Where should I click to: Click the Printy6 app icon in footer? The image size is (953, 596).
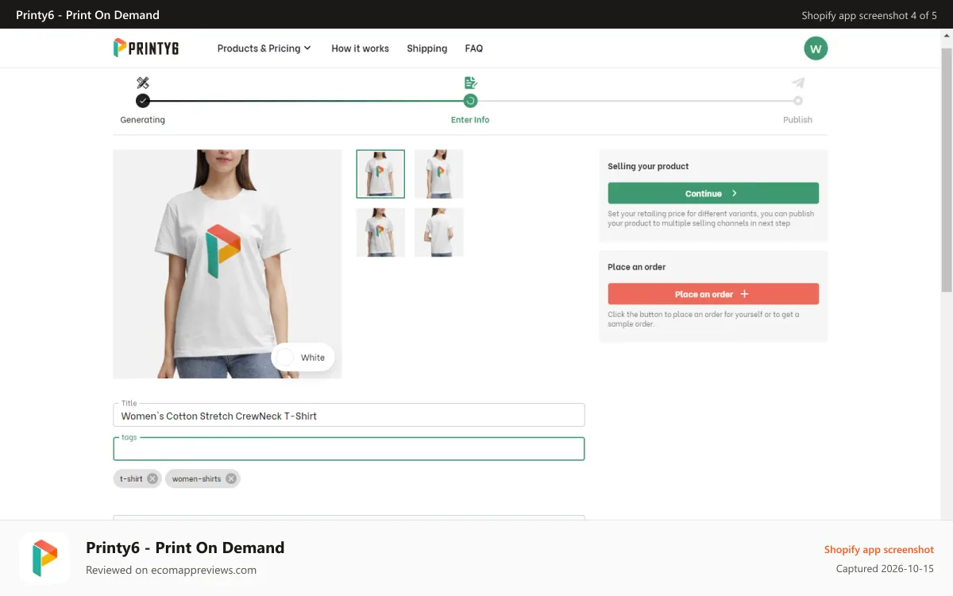44,558
